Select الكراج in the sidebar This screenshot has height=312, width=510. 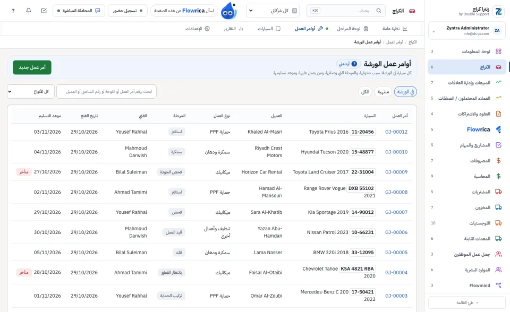[467, 67]
